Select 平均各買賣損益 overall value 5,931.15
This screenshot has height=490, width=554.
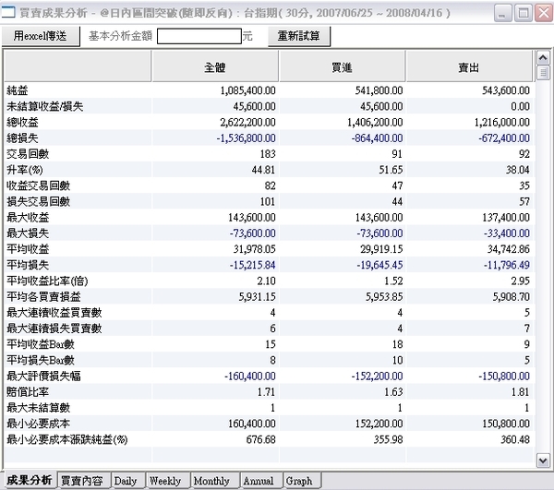pos(257,297)
